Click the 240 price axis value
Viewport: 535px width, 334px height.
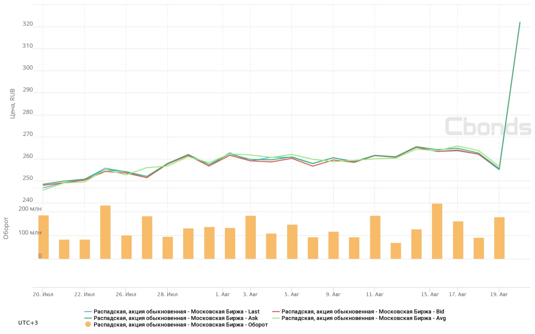[x=28, y=200]
